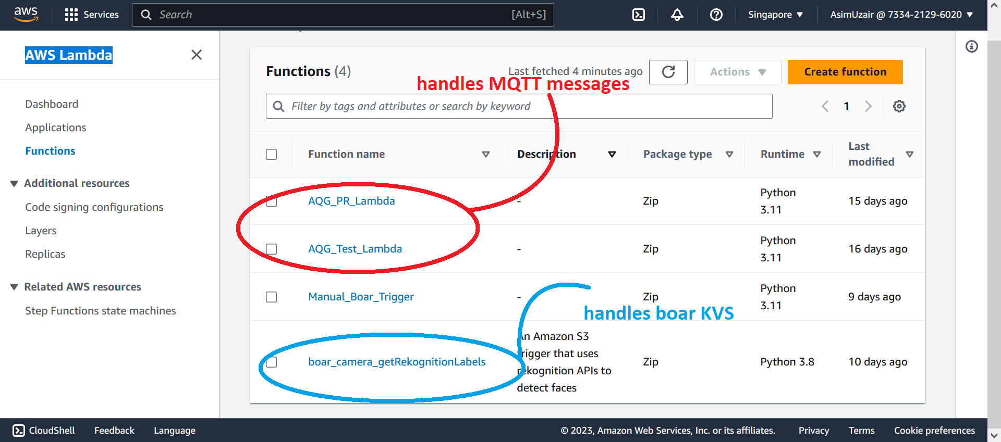Tick the AQG_PR_Lambda checkbox
This screenshot has width=1001, height=442.
(271, 201)
